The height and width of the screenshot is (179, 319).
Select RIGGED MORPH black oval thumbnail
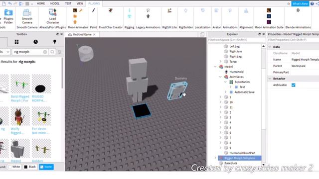coord(41,84)
